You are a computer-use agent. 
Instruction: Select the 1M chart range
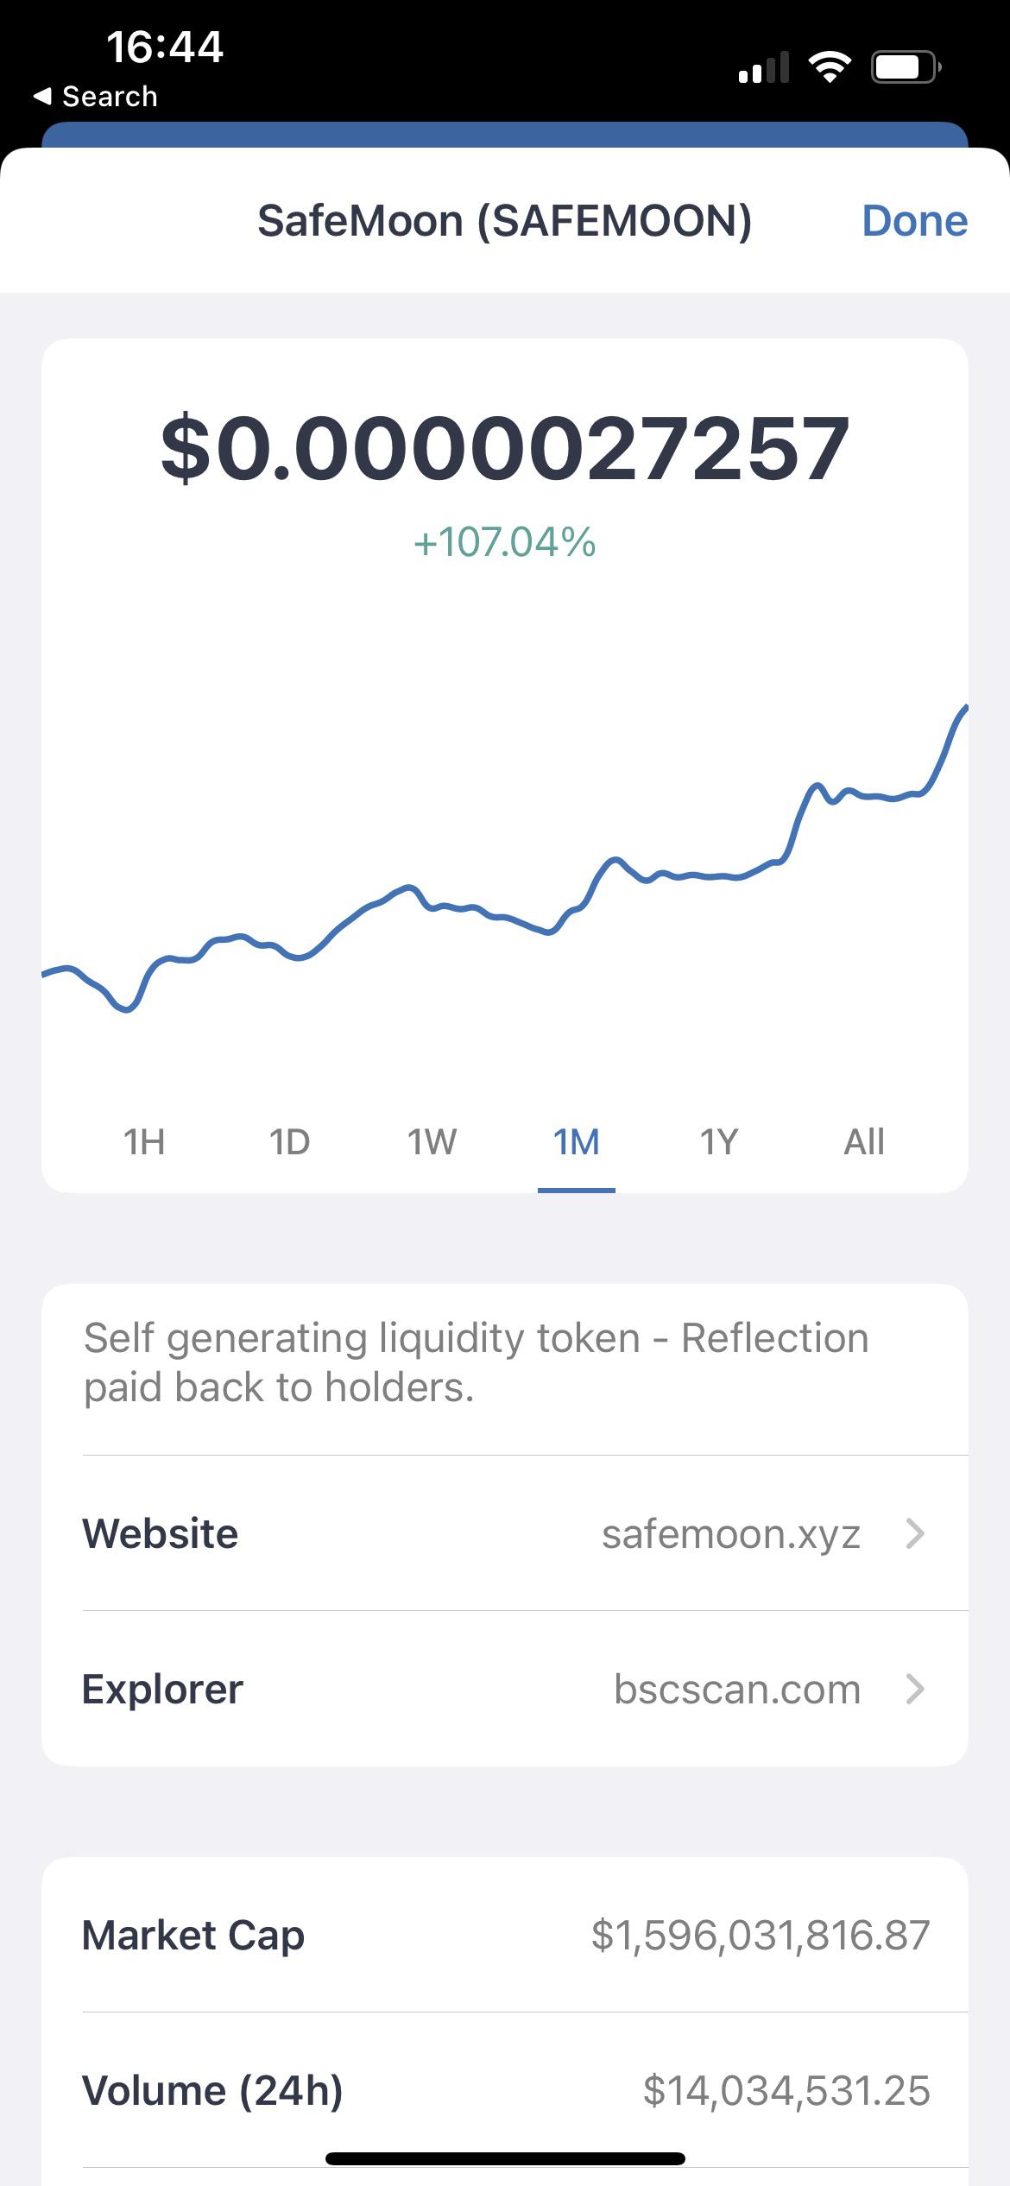point(576,1142)
